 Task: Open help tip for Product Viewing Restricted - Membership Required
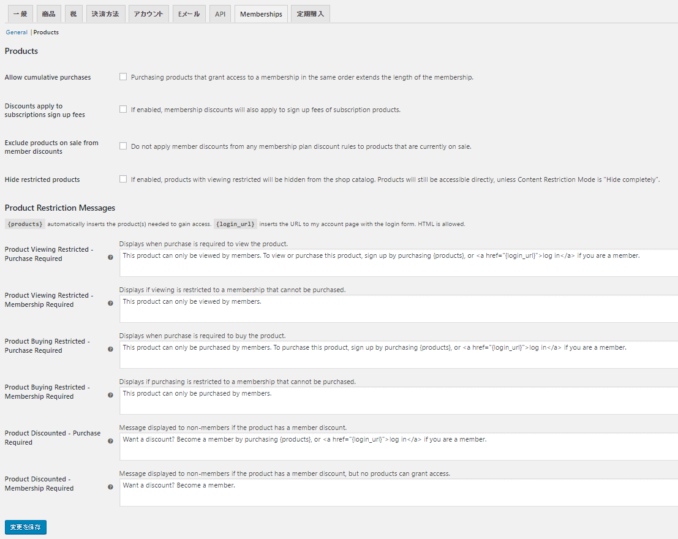click(110, 303)
